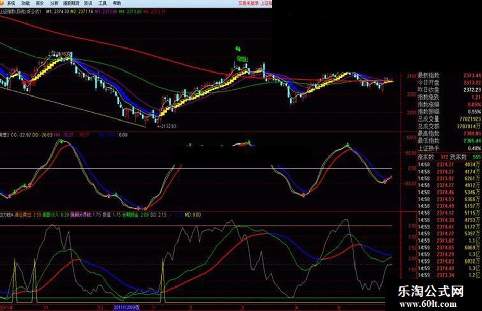Select the tick row with volume 5115万
Image resolution: width=482 pixels, height=311 pixels.
449,213
